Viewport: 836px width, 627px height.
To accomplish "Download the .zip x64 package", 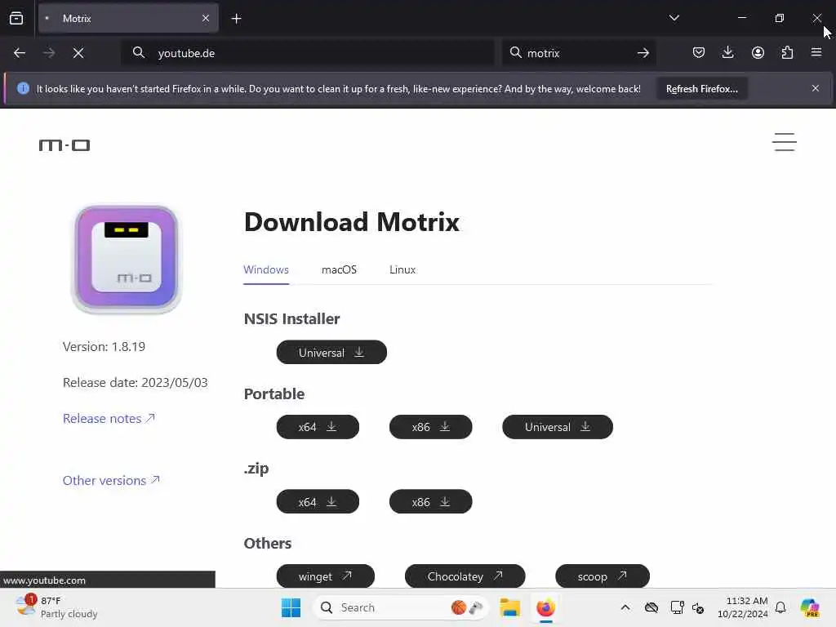I will click(318, 502).
